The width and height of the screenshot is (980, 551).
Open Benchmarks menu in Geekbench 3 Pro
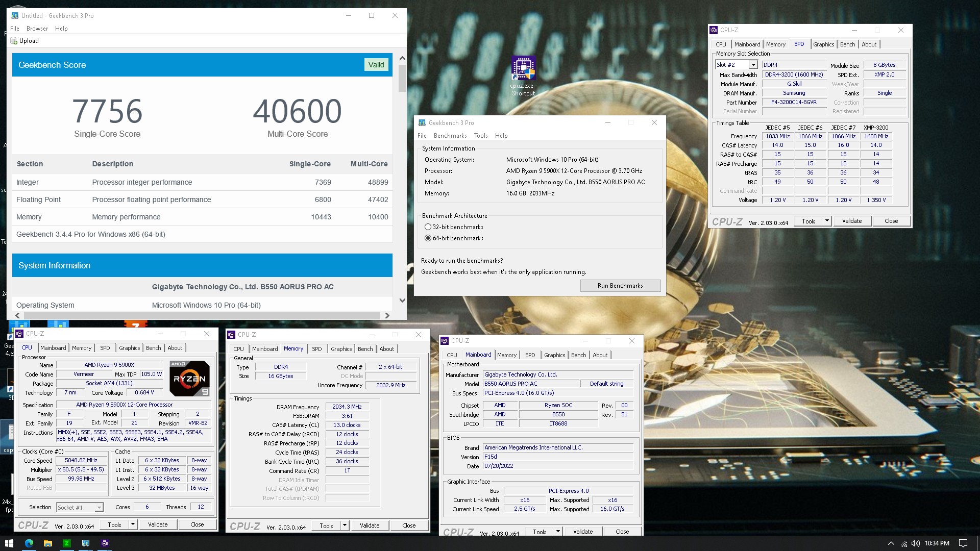[450, 136]
